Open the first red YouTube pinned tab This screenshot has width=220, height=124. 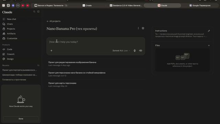point(23,6)
